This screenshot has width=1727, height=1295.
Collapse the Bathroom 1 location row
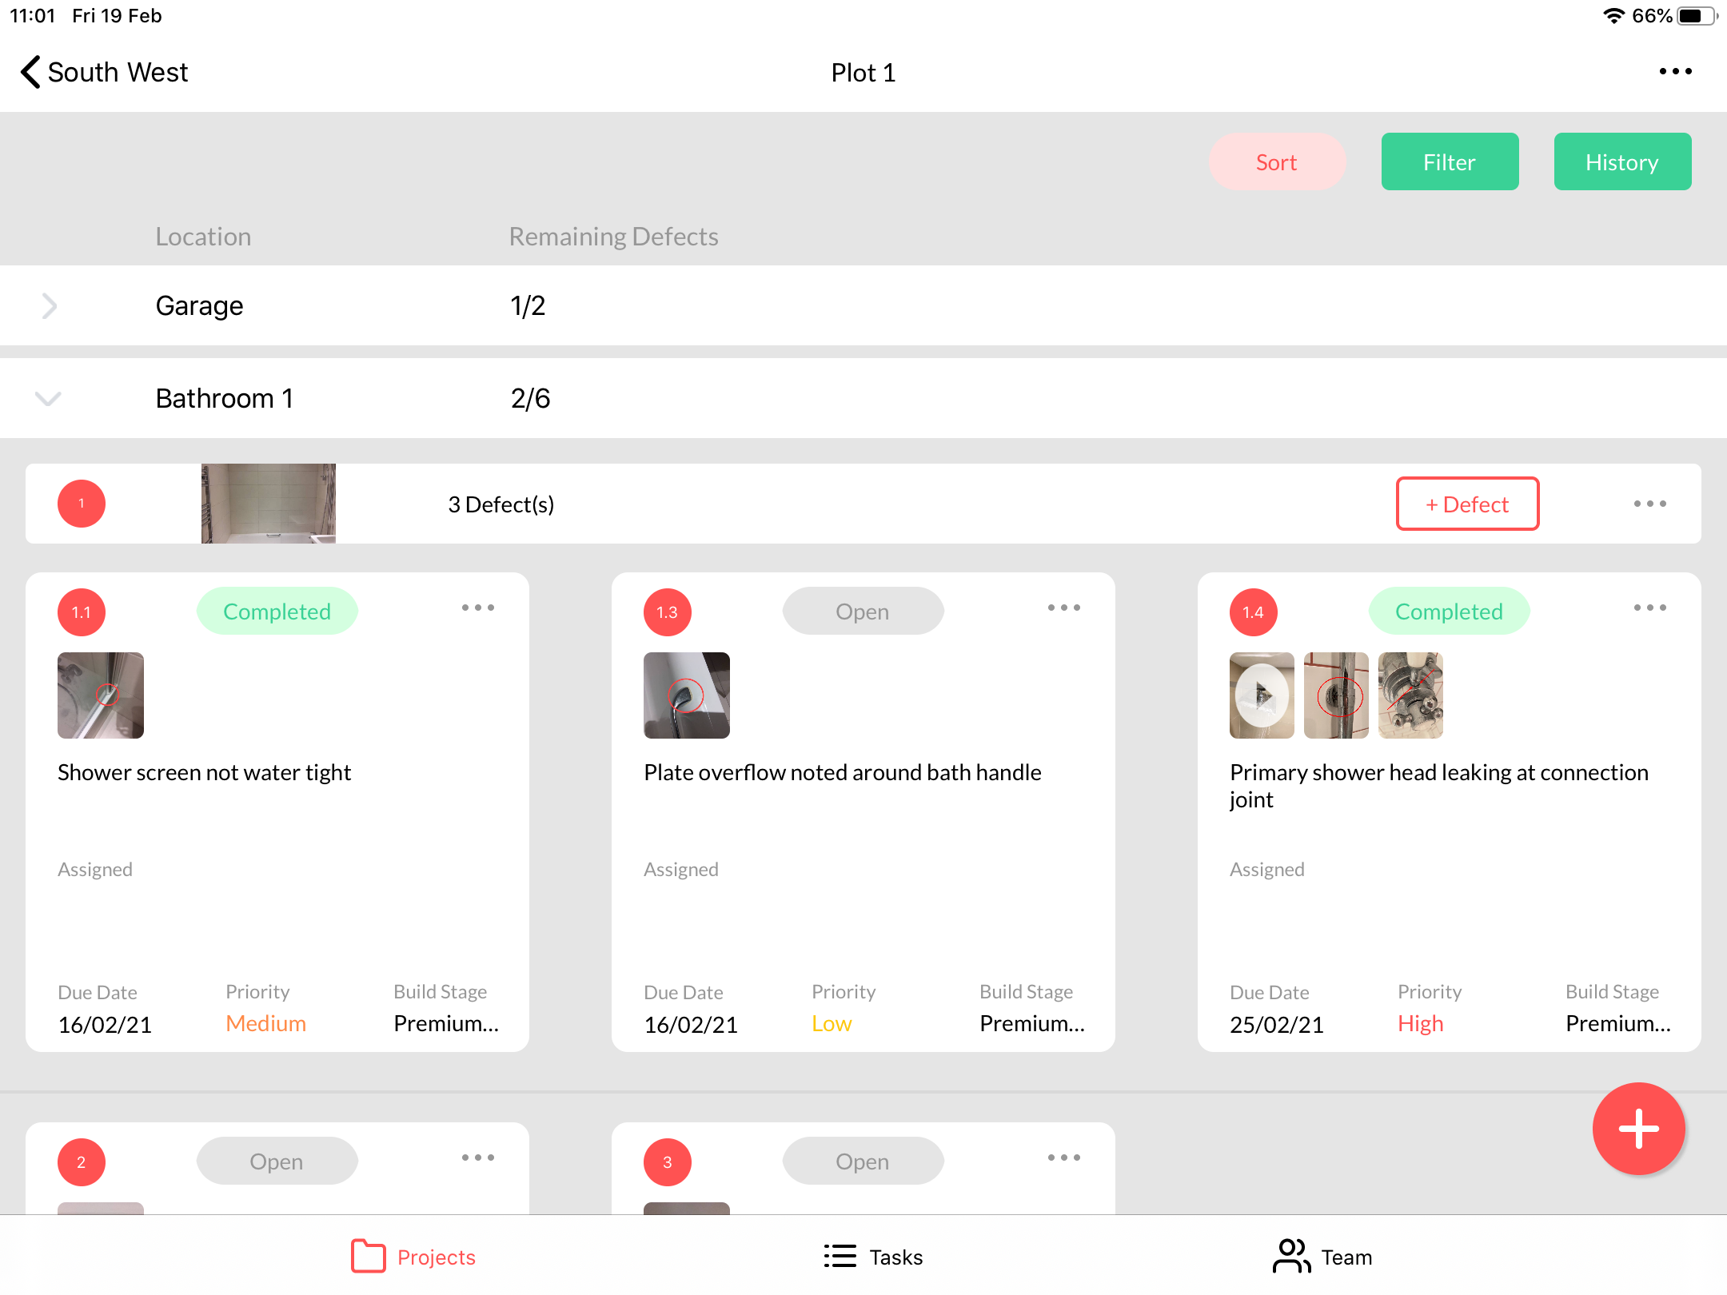tap(48, 397)
